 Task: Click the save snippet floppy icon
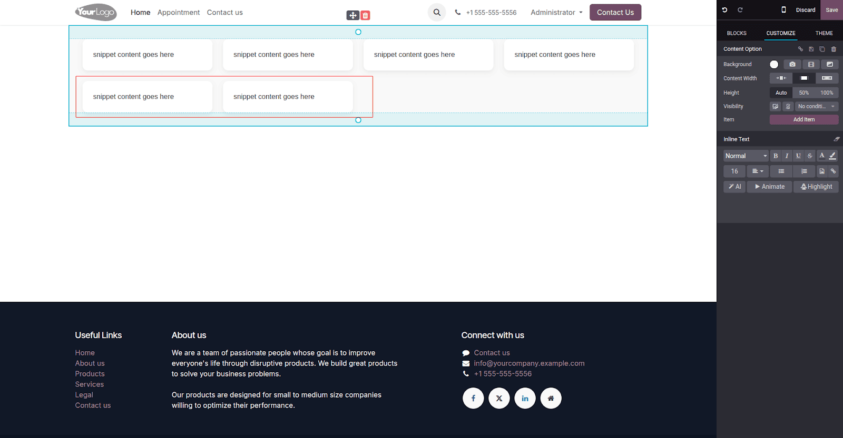(x=811, y=49)
